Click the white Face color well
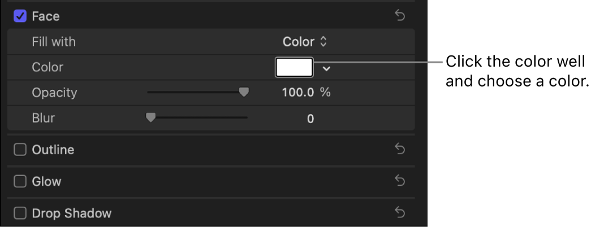Viewport: 604px width, 227px height. (x=294, y=68)
